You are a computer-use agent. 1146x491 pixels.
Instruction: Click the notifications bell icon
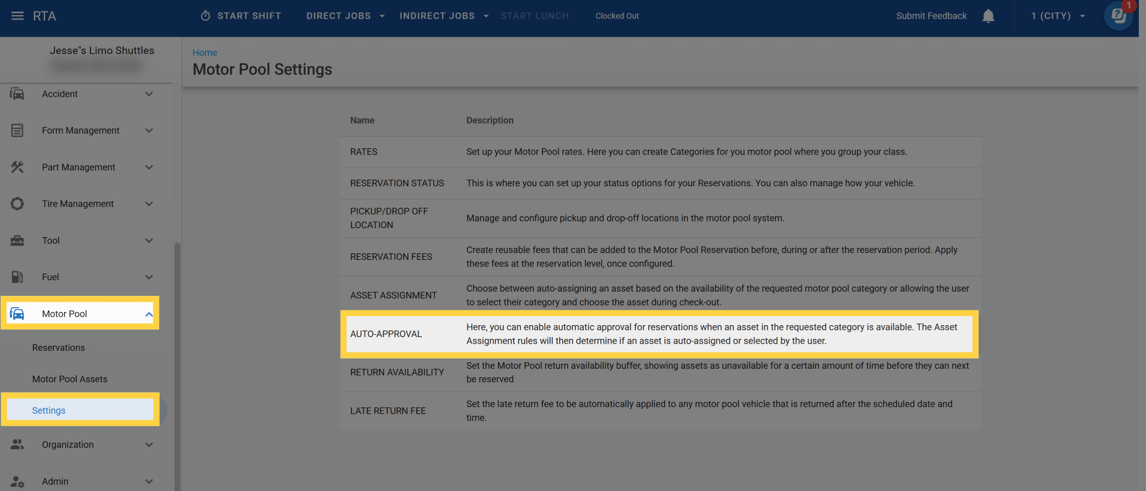click(x=988, y=16)
